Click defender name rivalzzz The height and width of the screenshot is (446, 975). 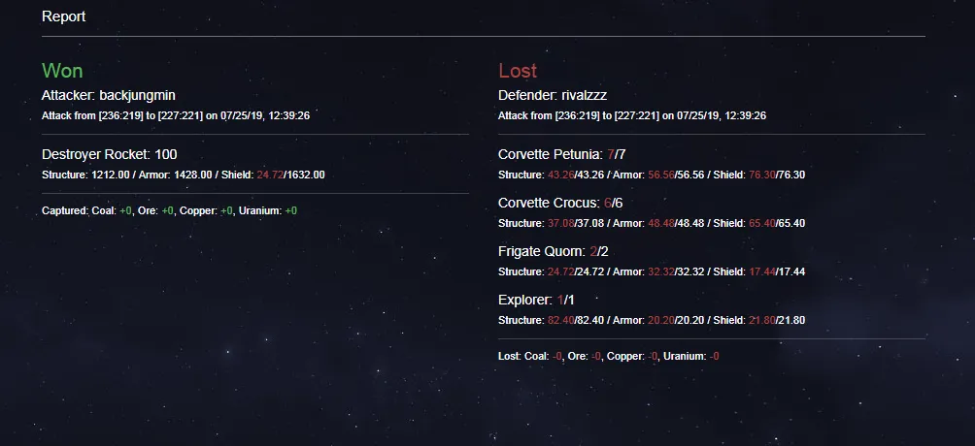coord(584,96)
